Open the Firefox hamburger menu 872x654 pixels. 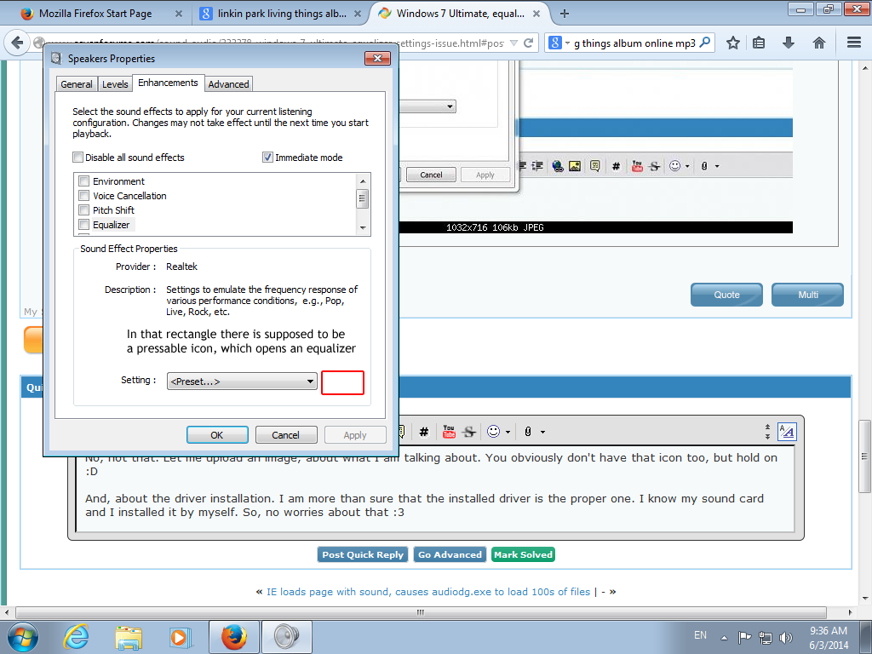pyautogui.click(x=854, y=43)
